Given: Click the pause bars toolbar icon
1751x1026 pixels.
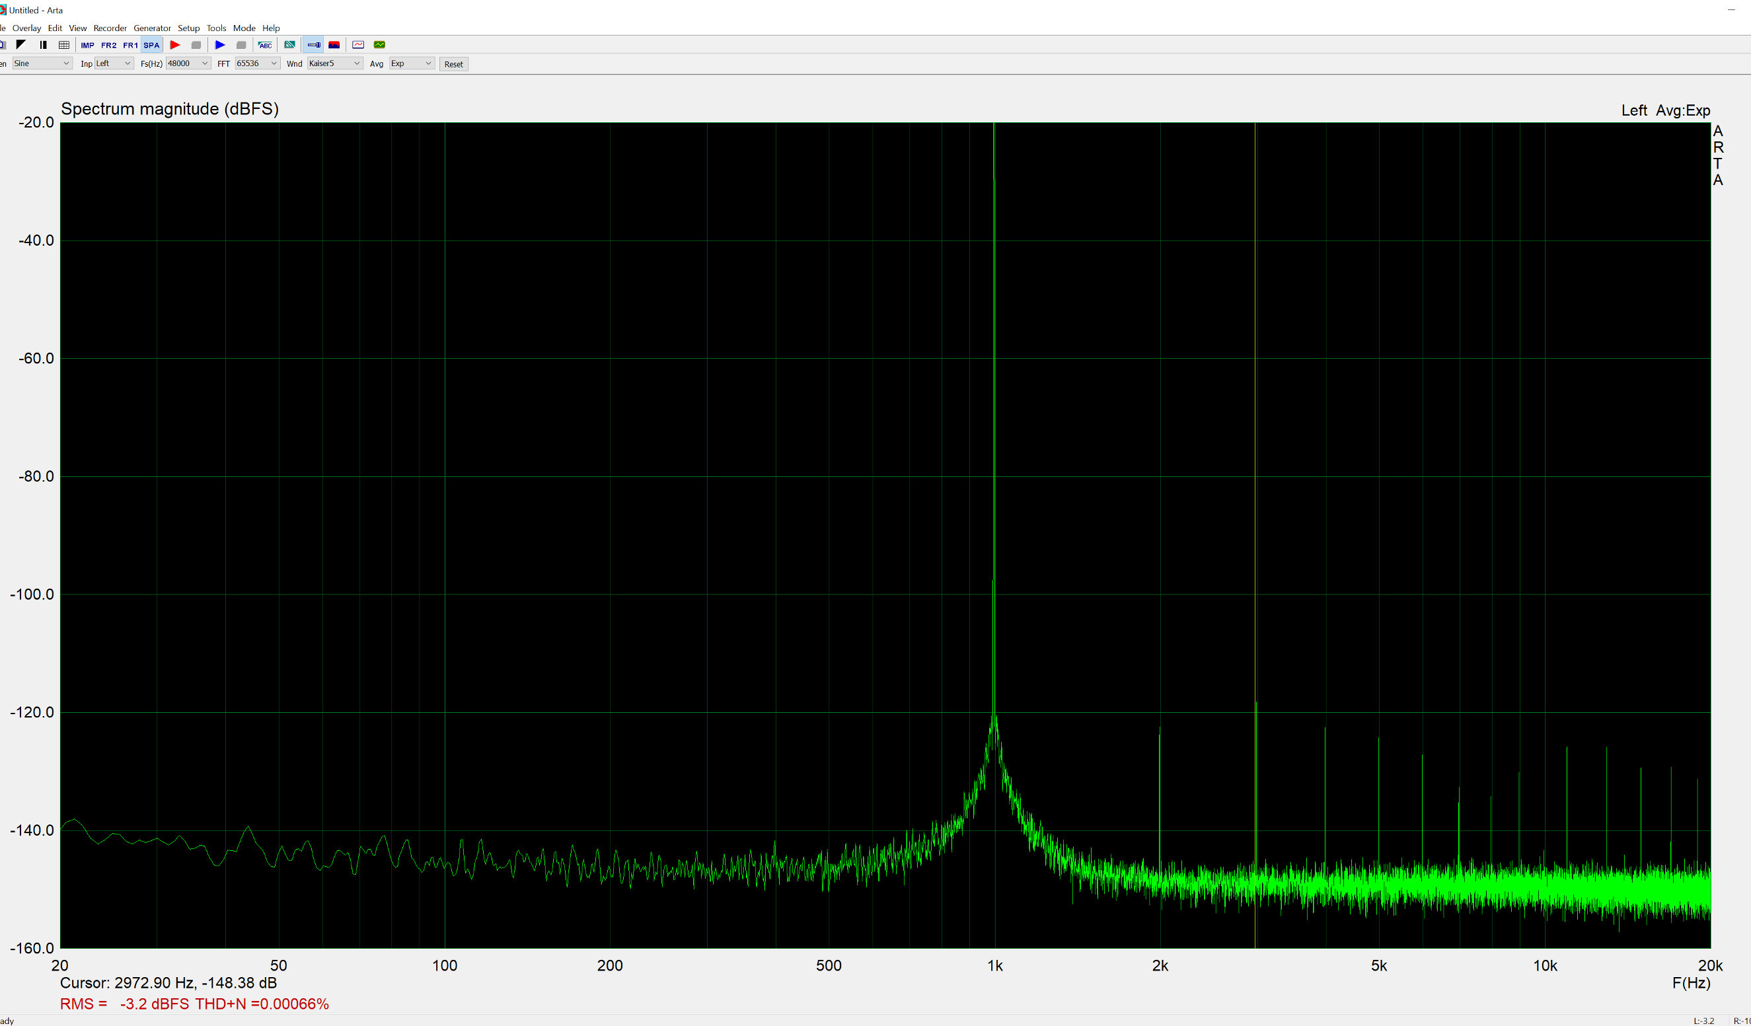Looking at the screenshot, I should click(43, 45).
